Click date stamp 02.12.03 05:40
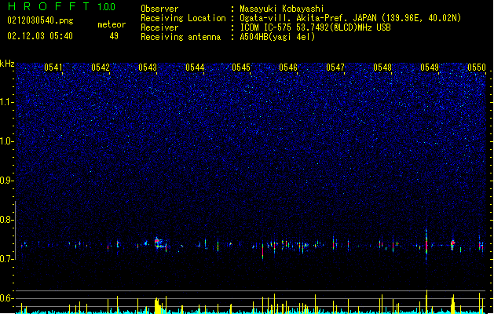The height and width of the screenshot is (314, 494). point(40,36)
